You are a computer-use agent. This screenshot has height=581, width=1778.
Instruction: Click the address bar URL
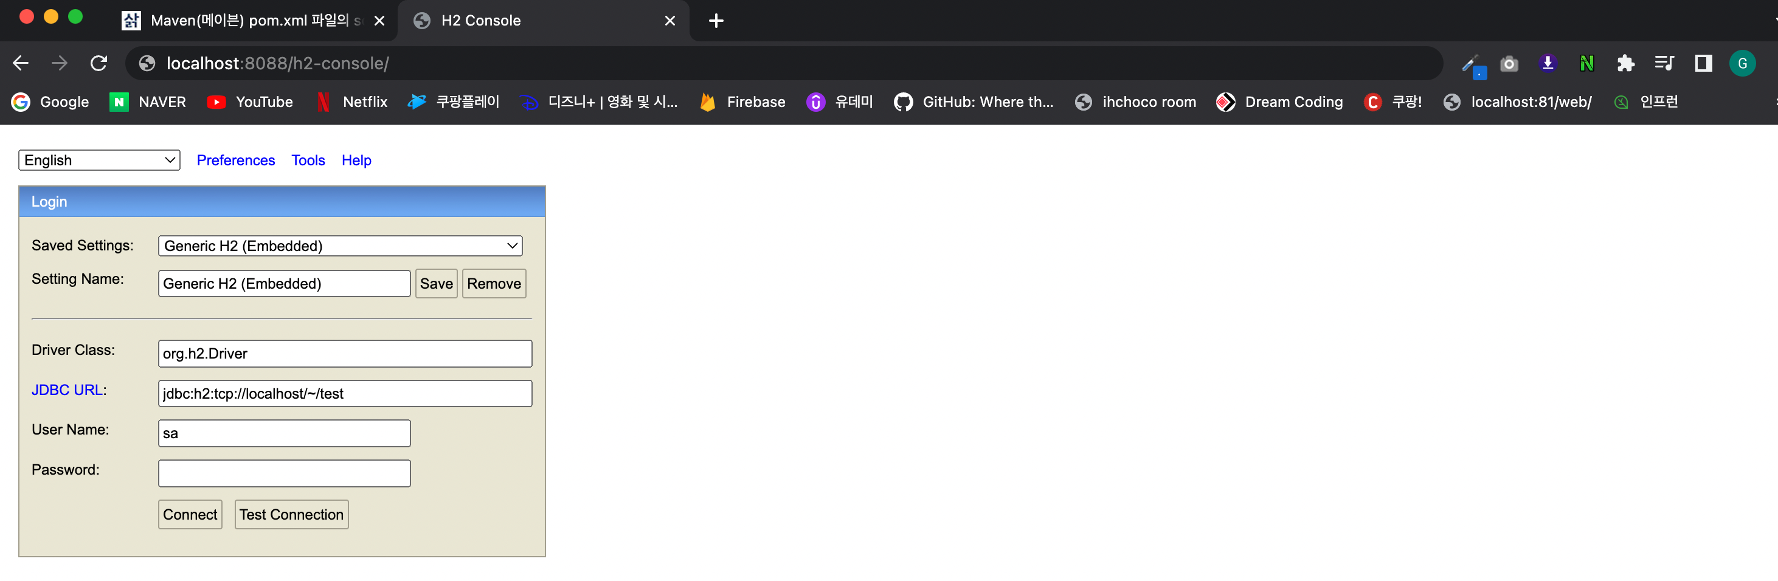277,63
